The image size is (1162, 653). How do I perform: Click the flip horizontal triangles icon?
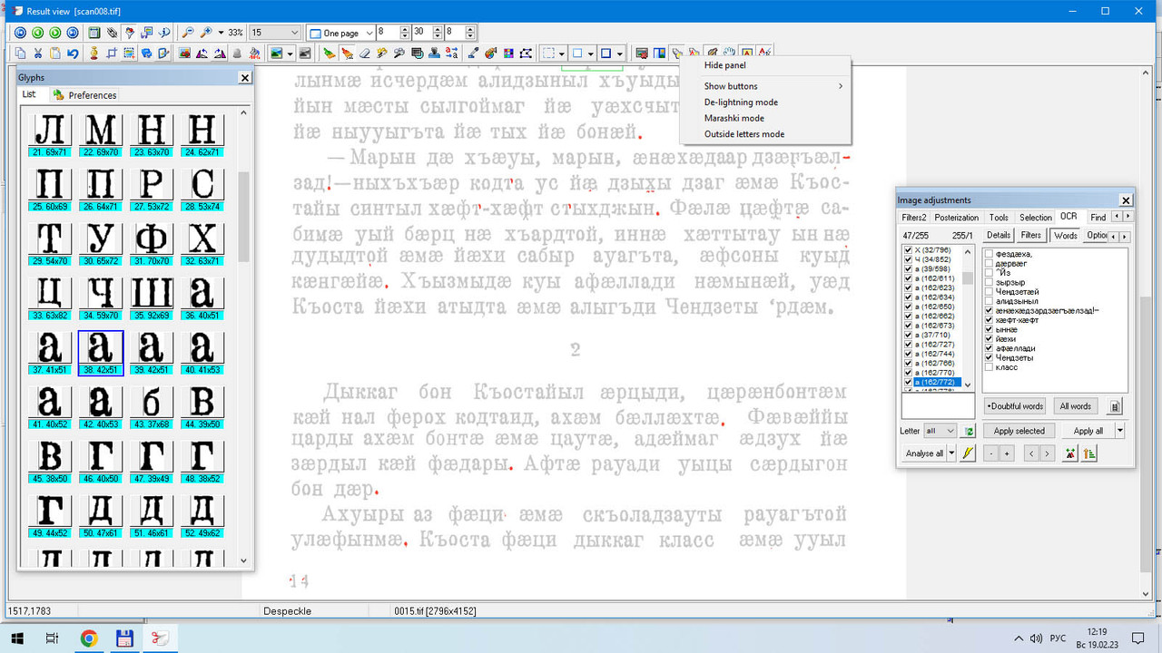pos(202,54)
